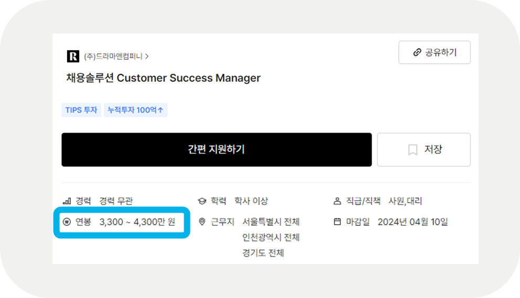The width and height of the screenshot is (520, 298).
Task: Click the salary range 3,300 ~ 4,300만 원
Action: (137, 222)
